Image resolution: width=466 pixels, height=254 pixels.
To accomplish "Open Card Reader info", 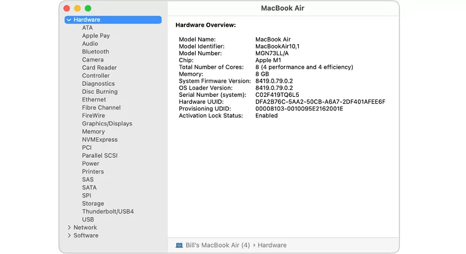I will click(x=99, y=68).
